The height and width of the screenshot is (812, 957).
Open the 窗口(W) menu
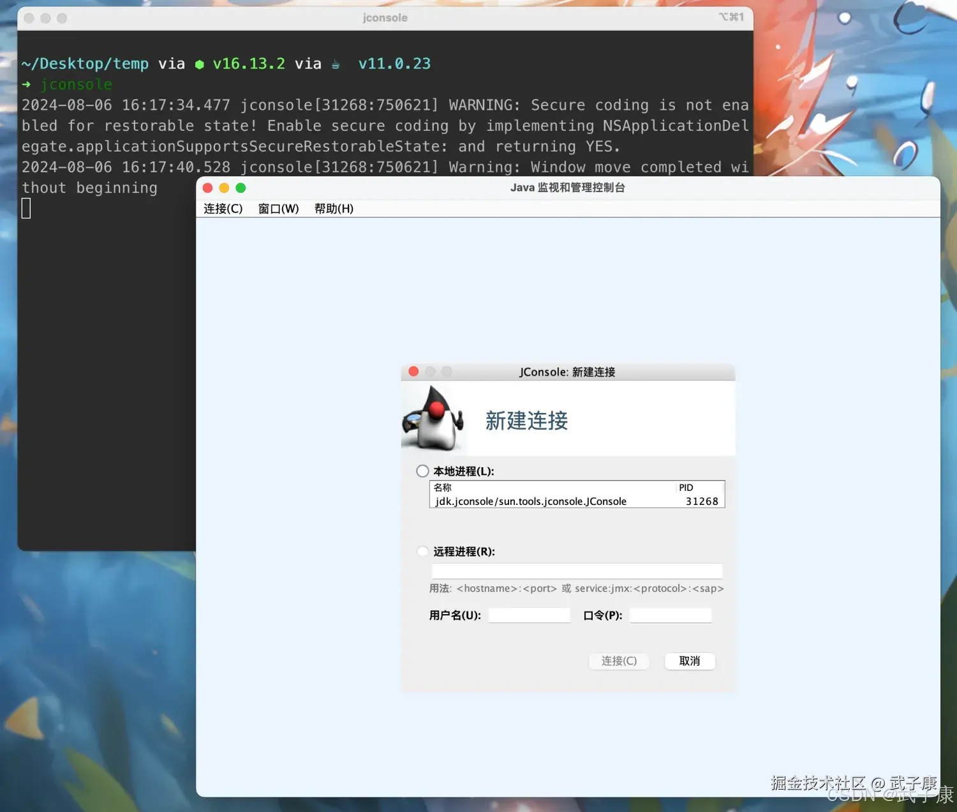(278, 209)
